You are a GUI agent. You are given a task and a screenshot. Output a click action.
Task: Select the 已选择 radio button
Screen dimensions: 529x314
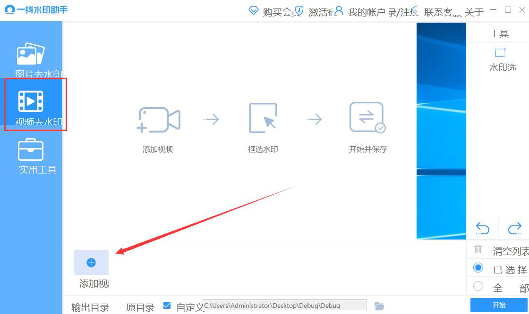(478, 268)
